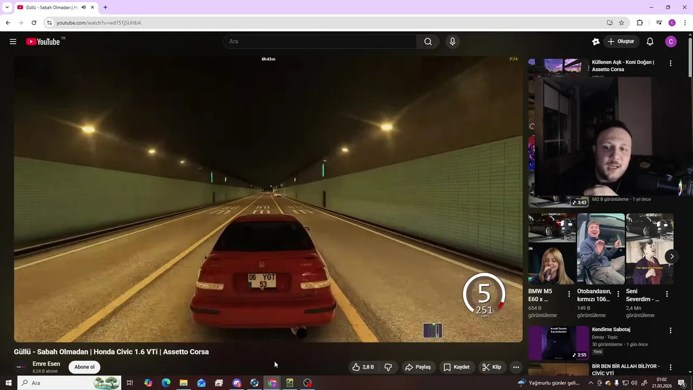
Task: Click the Windows taskbar search box
Action: (x=70, y=383)
